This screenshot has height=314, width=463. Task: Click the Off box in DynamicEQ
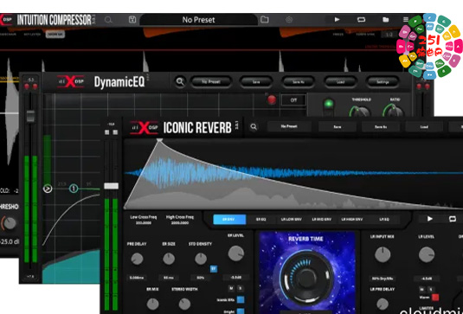[293, 100]
